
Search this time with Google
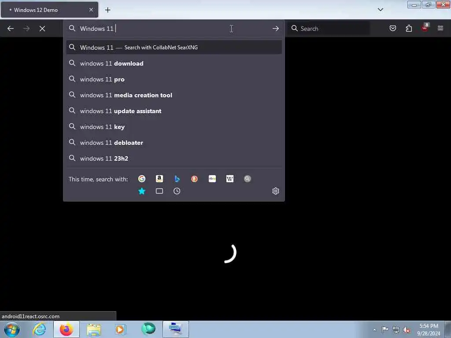(142, 179)
